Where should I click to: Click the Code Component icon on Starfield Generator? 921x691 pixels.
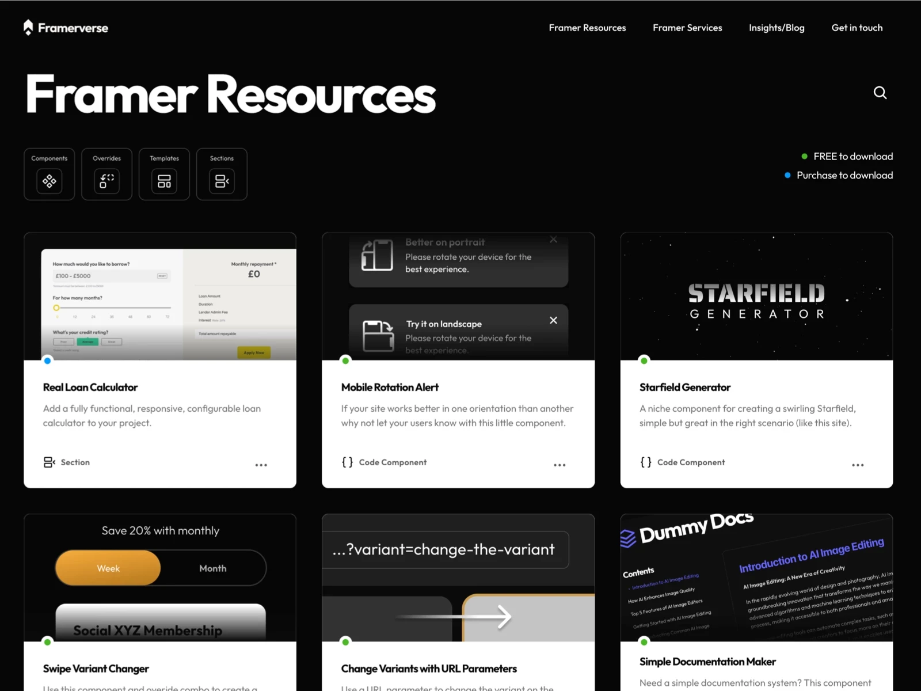(x=645, y=462)
